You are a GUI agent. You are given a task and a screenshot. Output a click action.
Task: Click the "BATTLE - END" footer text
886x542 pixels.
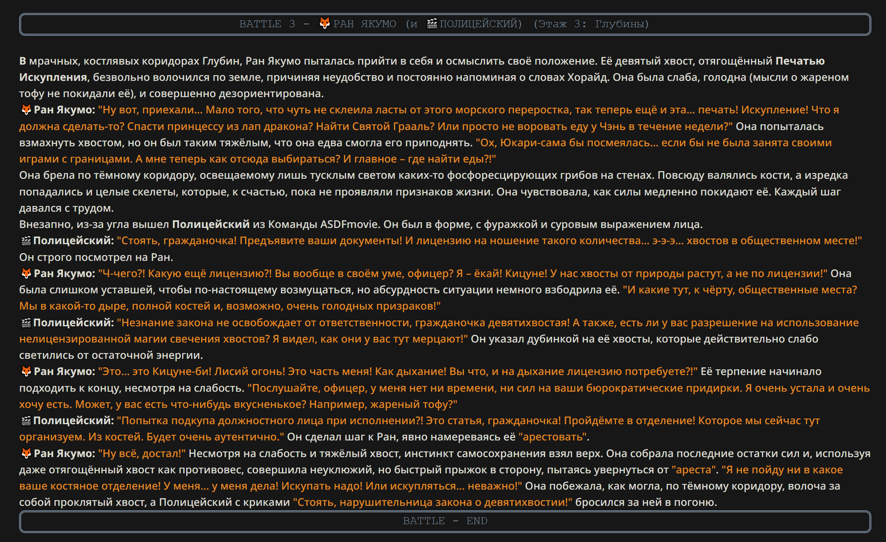point(445,521)
